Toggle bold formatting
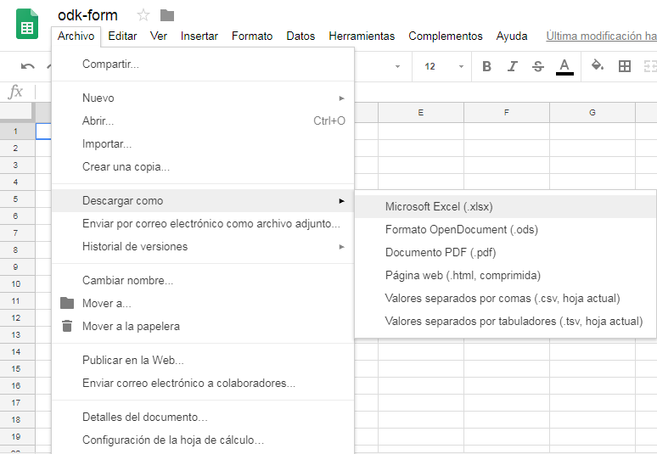The width and height of the screenshot is (657, 454). click(x=486, y=66)
